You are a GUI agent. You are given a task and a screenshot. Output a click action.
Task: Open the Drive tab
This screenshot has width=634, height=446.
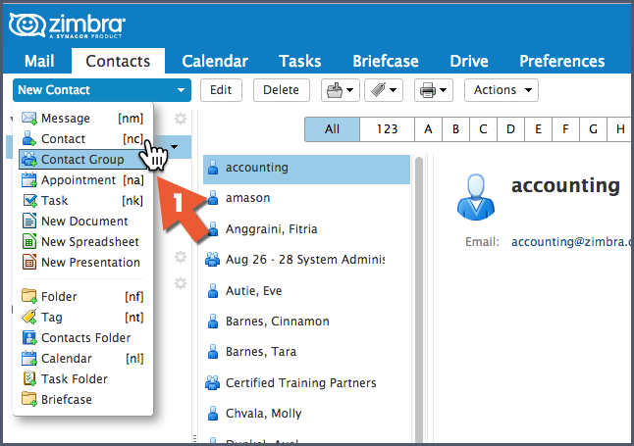pos(469,61)
